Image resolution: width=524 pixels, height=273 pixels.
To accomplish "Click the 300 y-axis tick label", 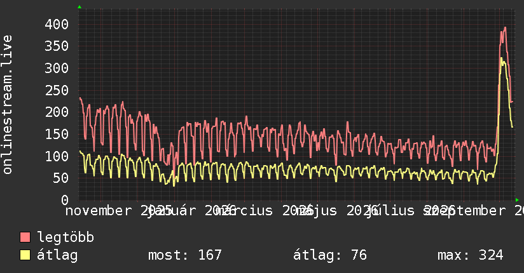I will 57,68.
